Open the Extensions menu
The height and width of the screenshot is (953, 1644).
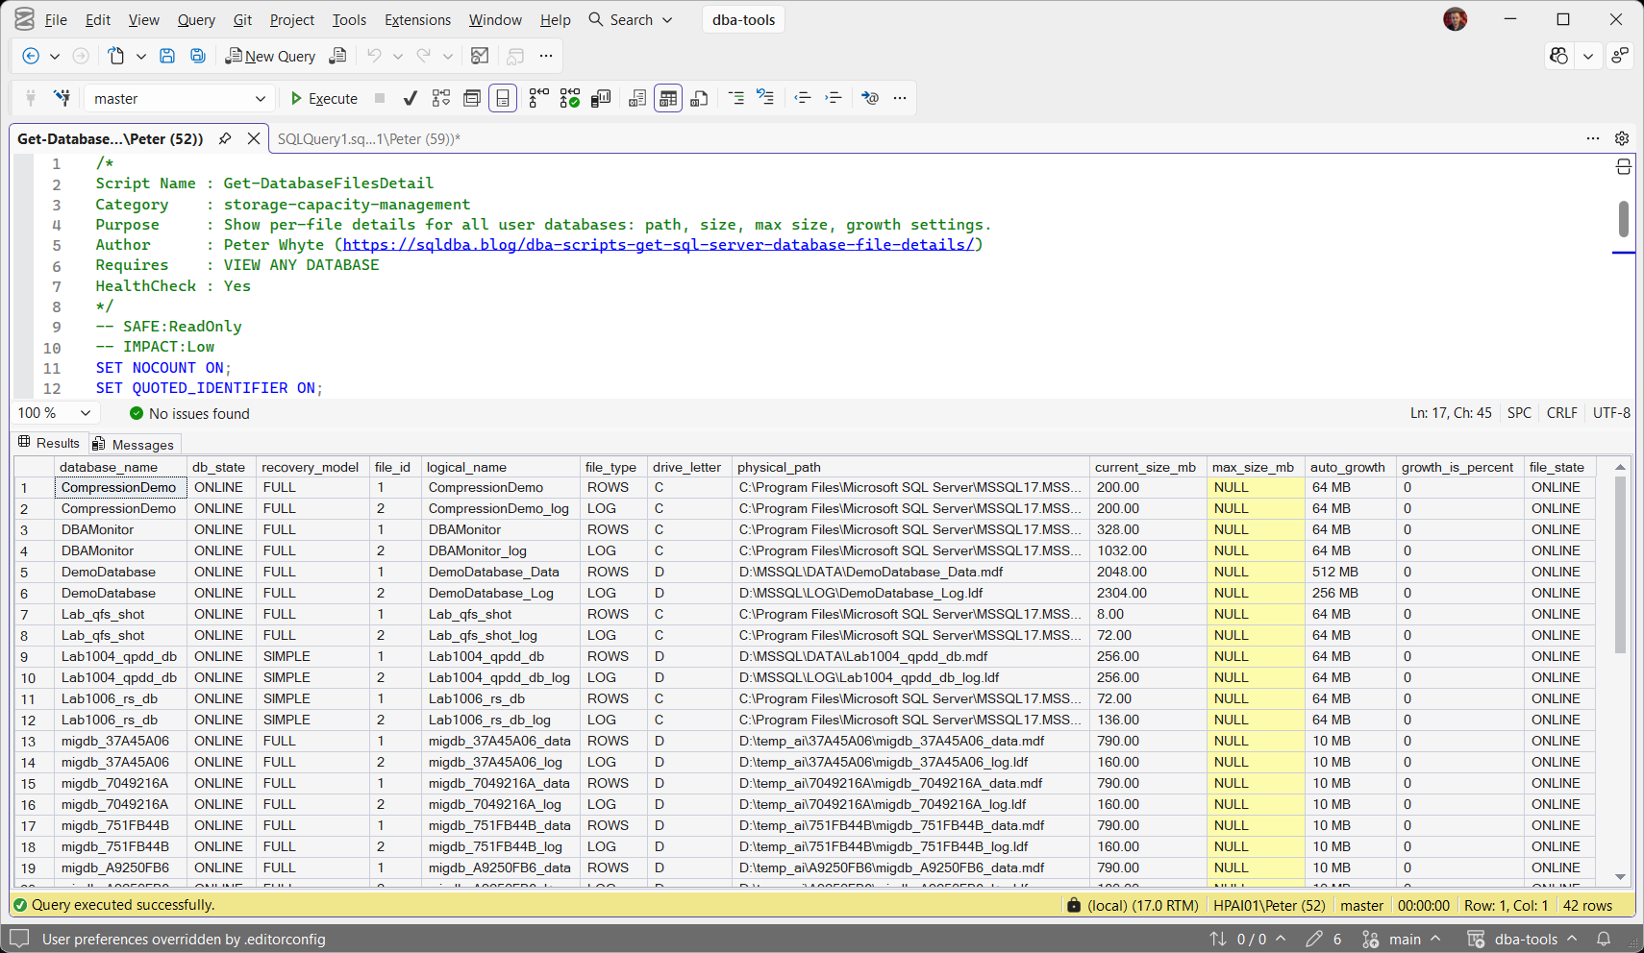pyautogui.click(x=417, y=19)
